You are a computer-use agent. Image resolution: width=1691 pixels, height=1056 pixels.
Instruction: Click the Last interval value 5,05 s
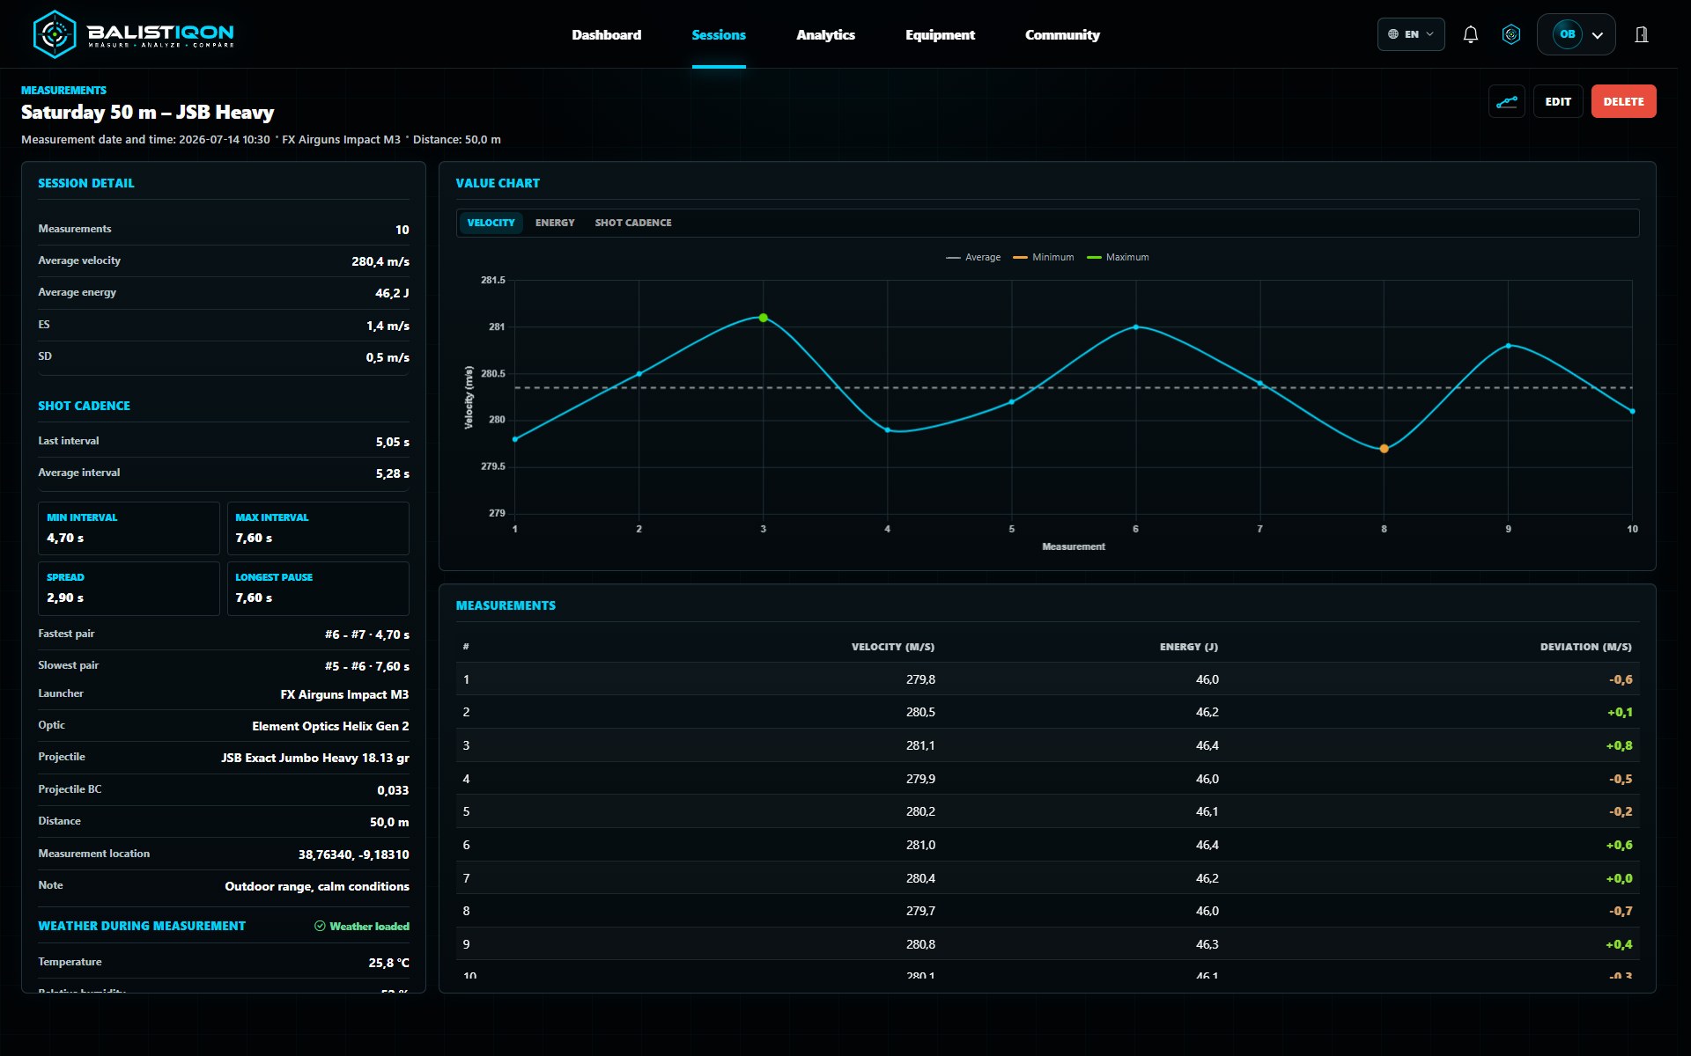click(x=392, y=442)
